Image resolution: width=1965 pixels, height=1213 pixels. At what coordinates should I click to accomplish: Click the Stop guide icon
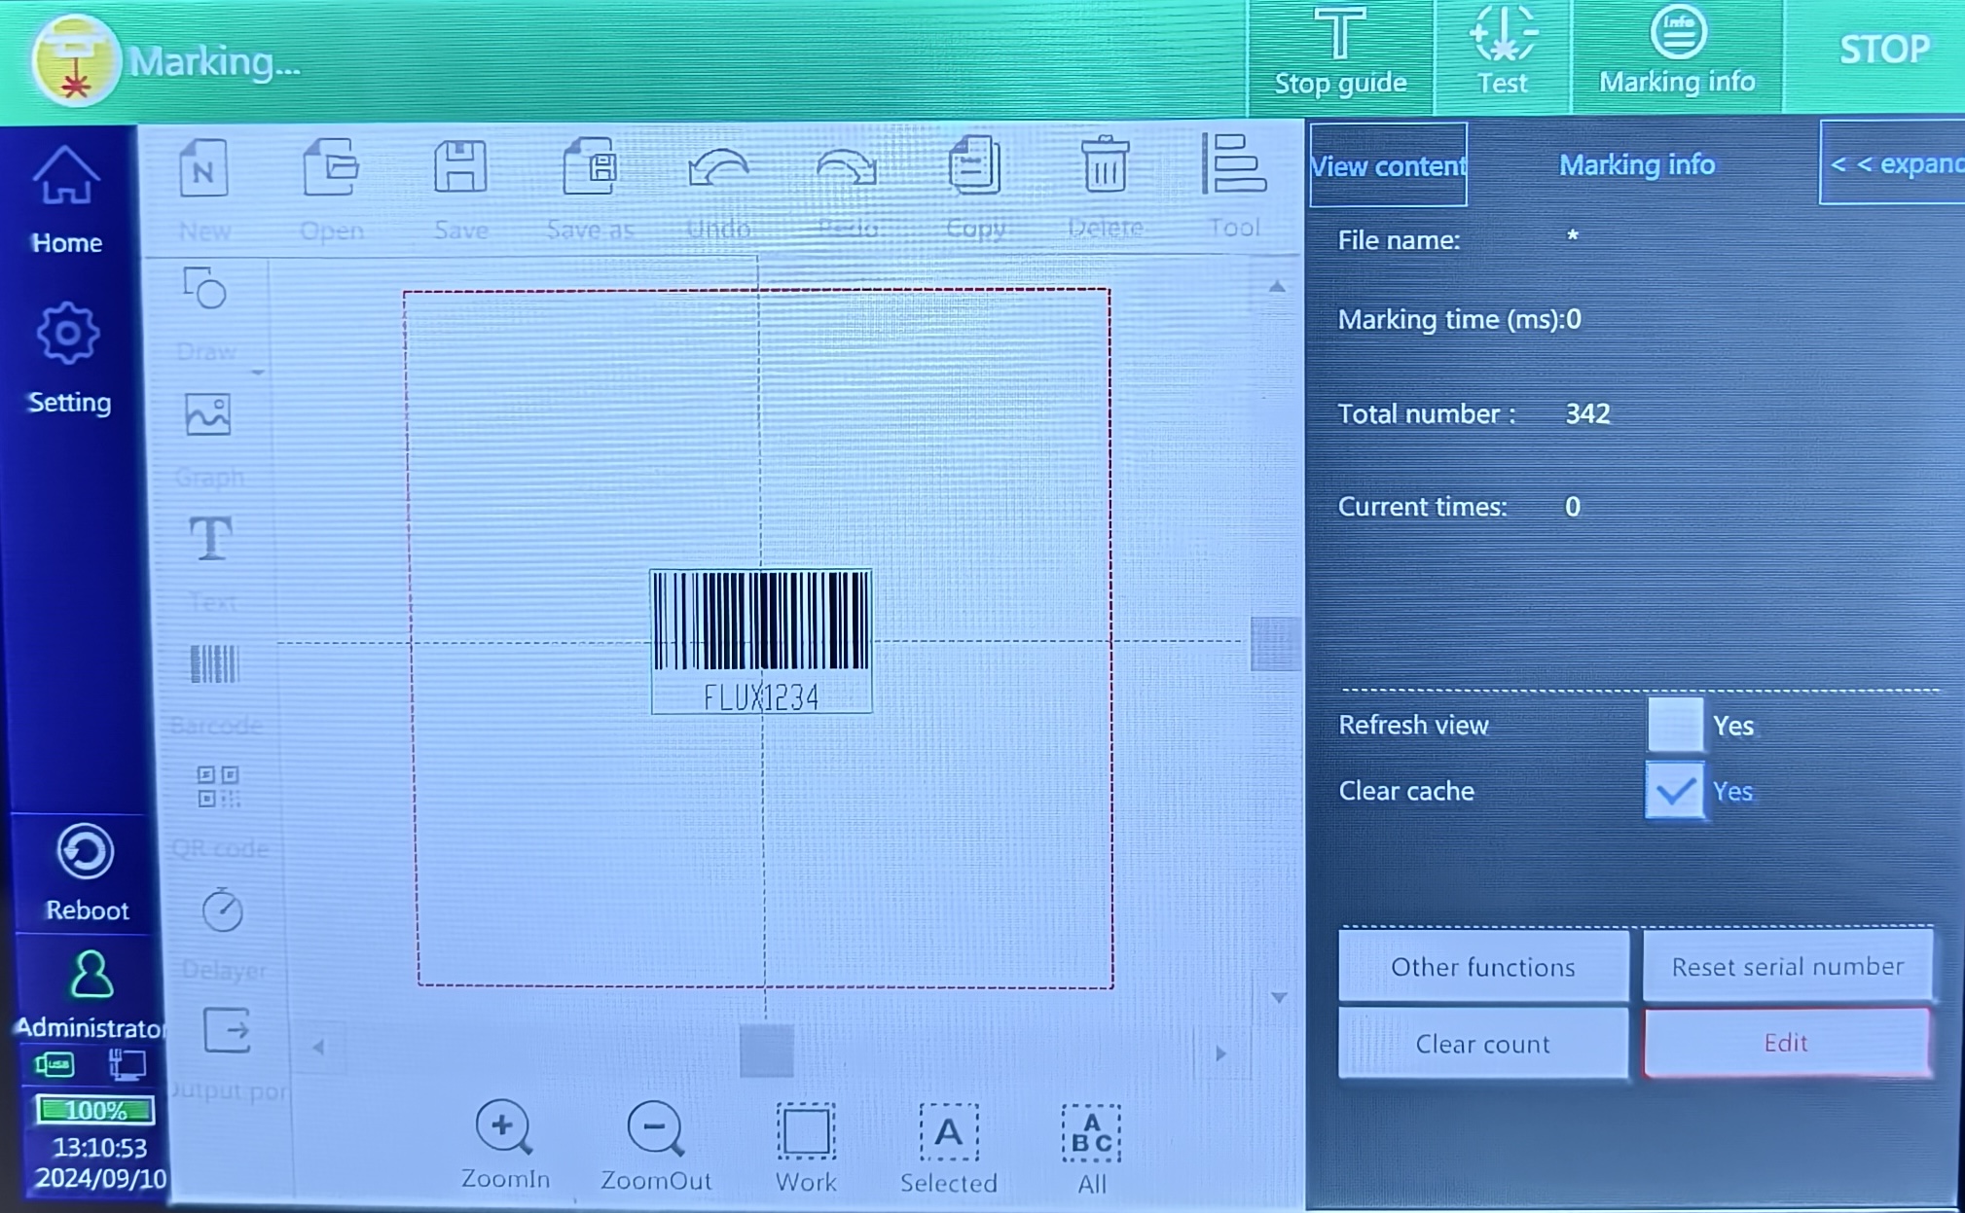pos(1340,35)
